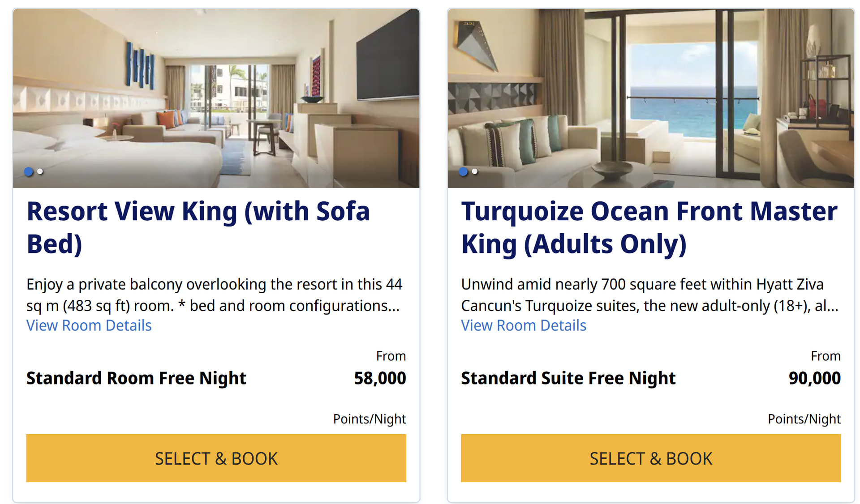Open the Turquoize Ocean Front Master King title
Image resolution: width=860 pixels, height=504 pixels.
coord(649,227)
